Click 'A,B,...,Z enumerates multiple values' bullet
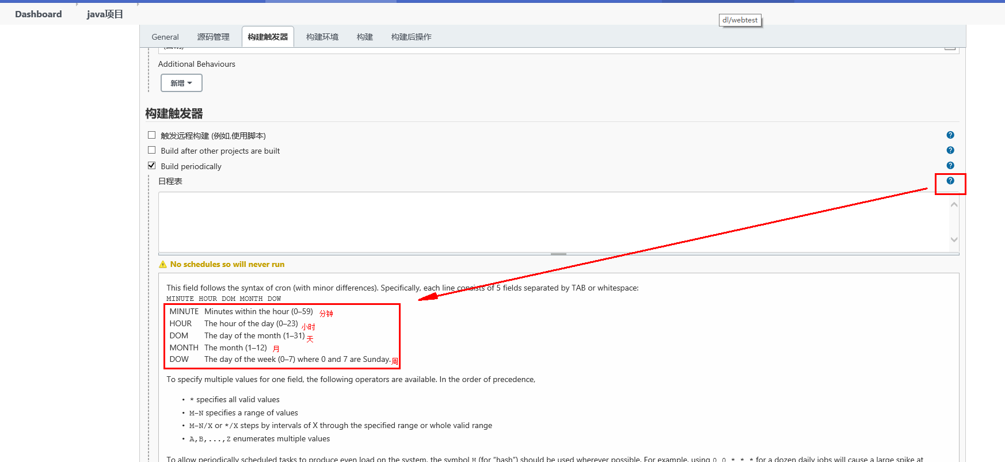 tap(260, 438)
